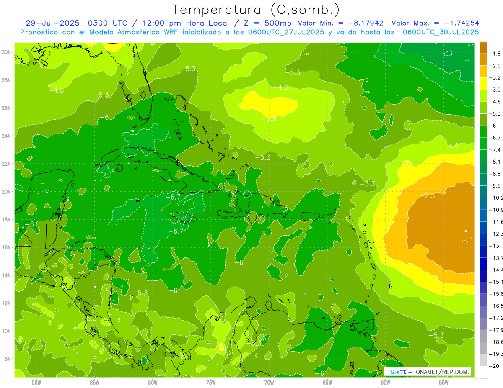
Task: Click 'Valor Max. = -1.74254' text
Action: point(435,23)
